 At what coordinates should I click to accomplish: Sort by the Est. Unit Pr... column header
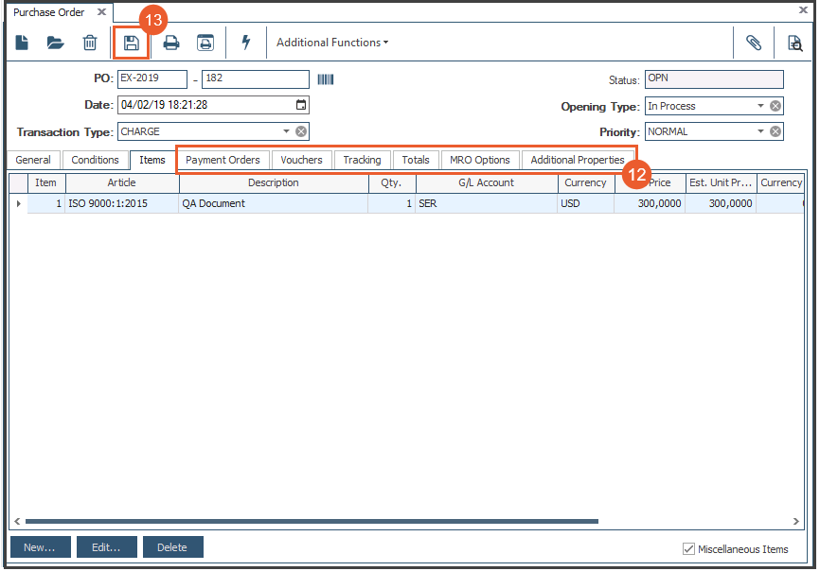pos(721,182)
